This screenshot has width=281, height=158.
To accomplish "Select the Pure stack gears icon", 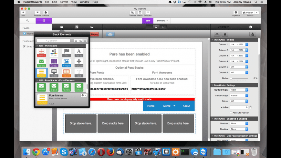I will pyautogui.click(x=54, y=53).
